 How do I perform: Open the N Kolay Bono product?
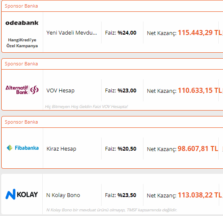click(63, 195)
